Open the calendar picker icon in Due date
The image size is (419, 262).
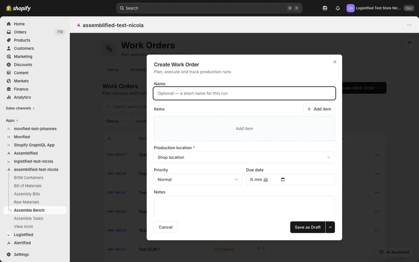pos(283,179)
